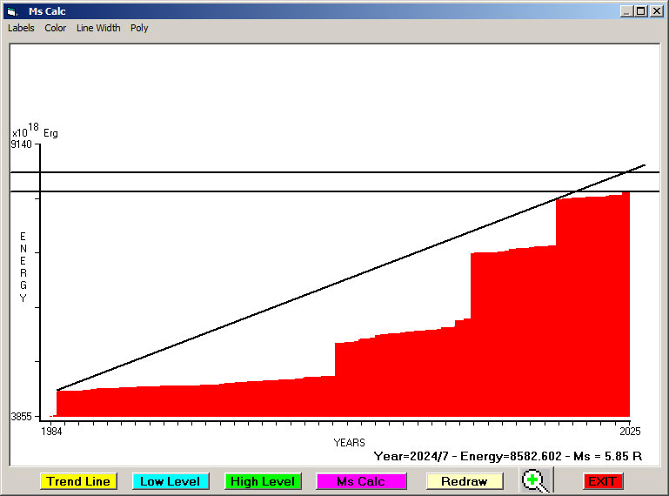Close the Ms Calc window
The image size is (669, 496).
[655, 11]
